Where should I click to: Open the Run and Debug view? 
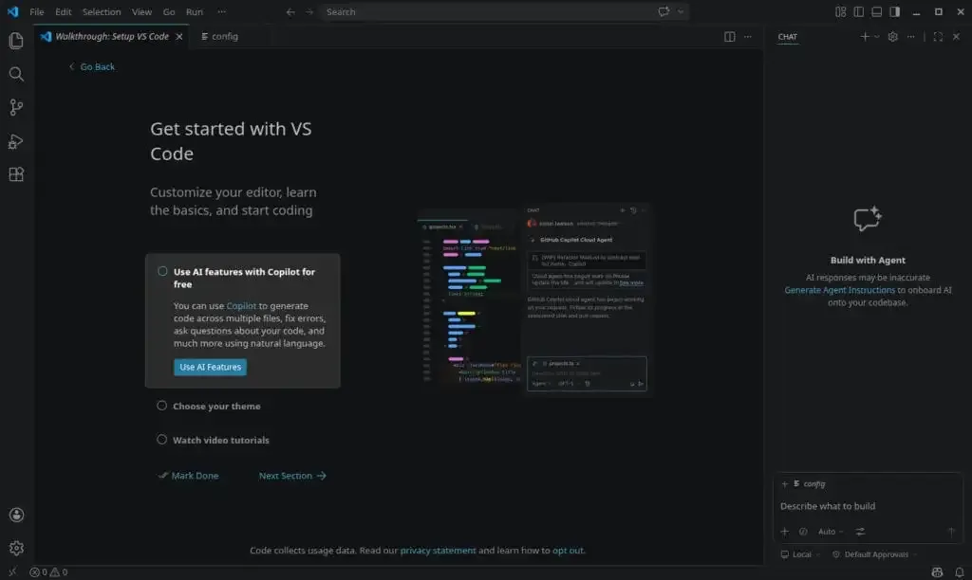pos(16,141)
